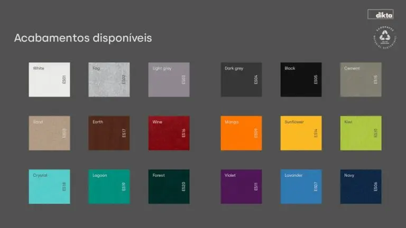Select the Lagoon ES19 swatch
The image size is (406, 228).
pyautogui.click(x=109, y=187)
